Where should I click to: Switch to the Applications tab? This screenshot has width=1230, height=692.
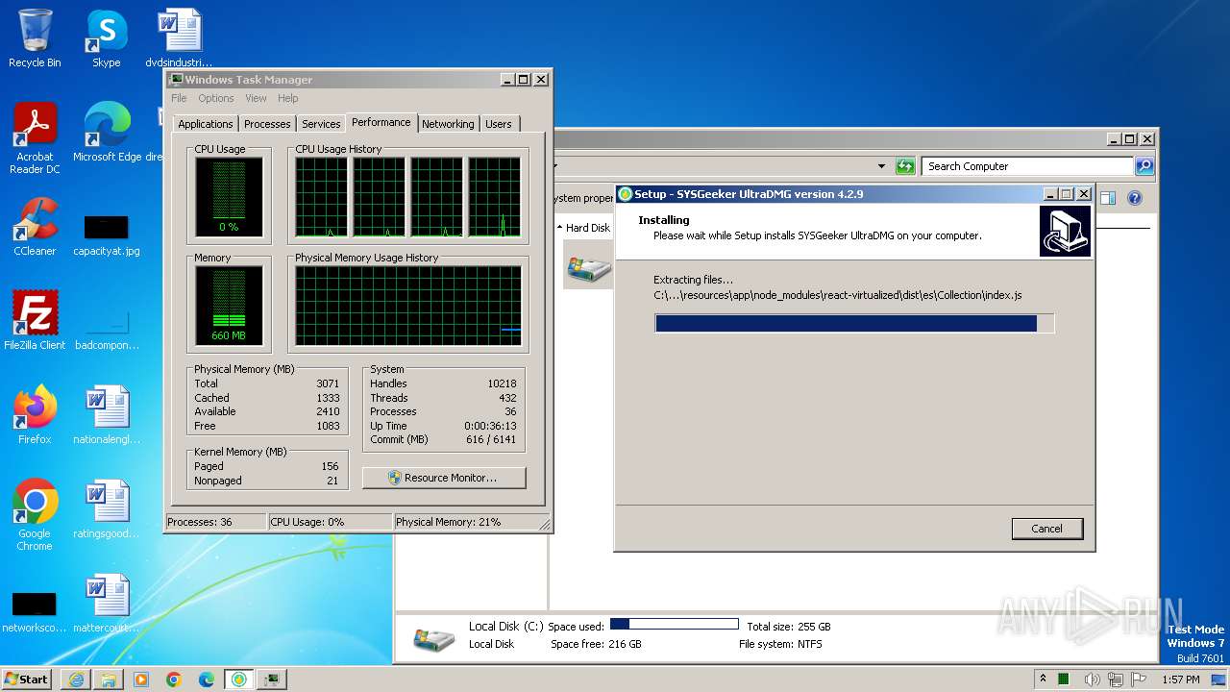206,124
